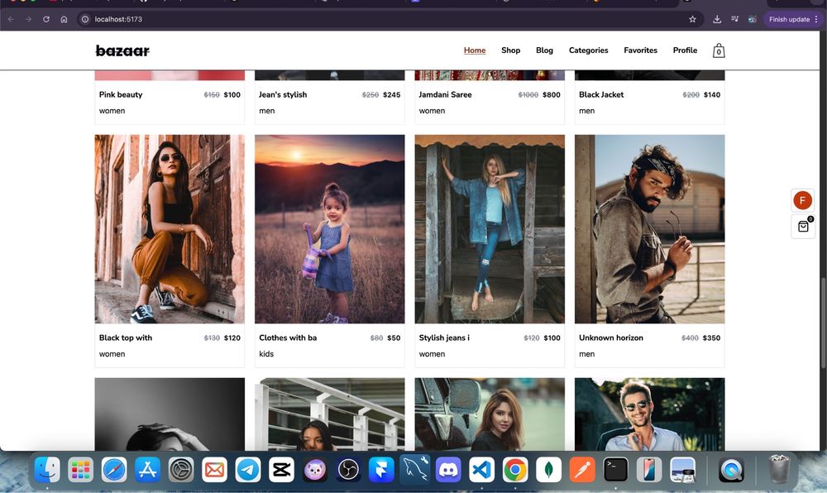
Task: Open Finder from the dock
Action: [x=47, y=469]
